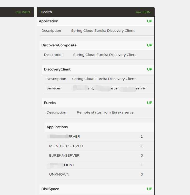The width and height of the screenshot is (190, 195).
Task: Open the Health panel's raw JSON link
Action: [143, 12]
